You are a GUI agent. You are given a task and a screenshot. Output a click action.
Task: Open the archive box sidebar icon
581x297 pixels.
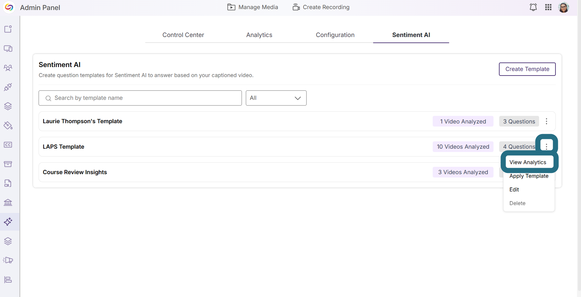point(8,164)
